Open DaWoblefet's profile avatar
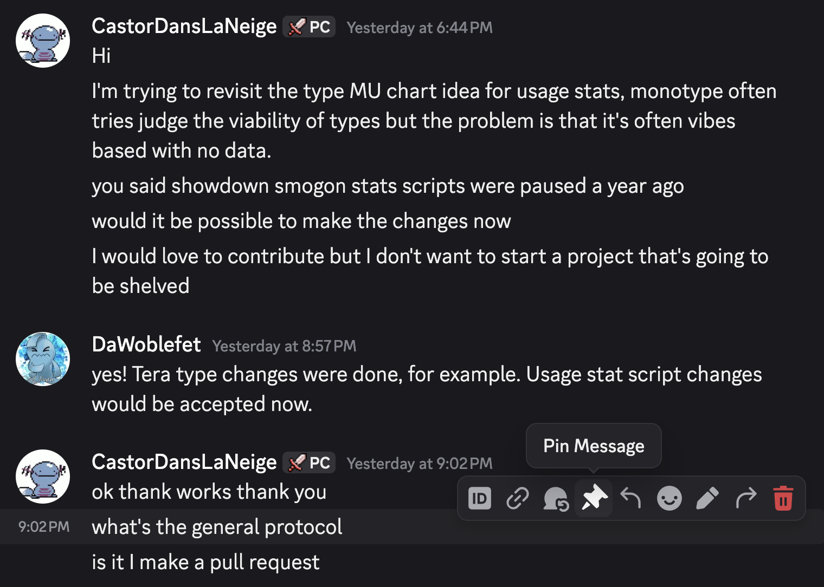Image resolution: width=824 pixels, height=587 pixels. (43, 359)
